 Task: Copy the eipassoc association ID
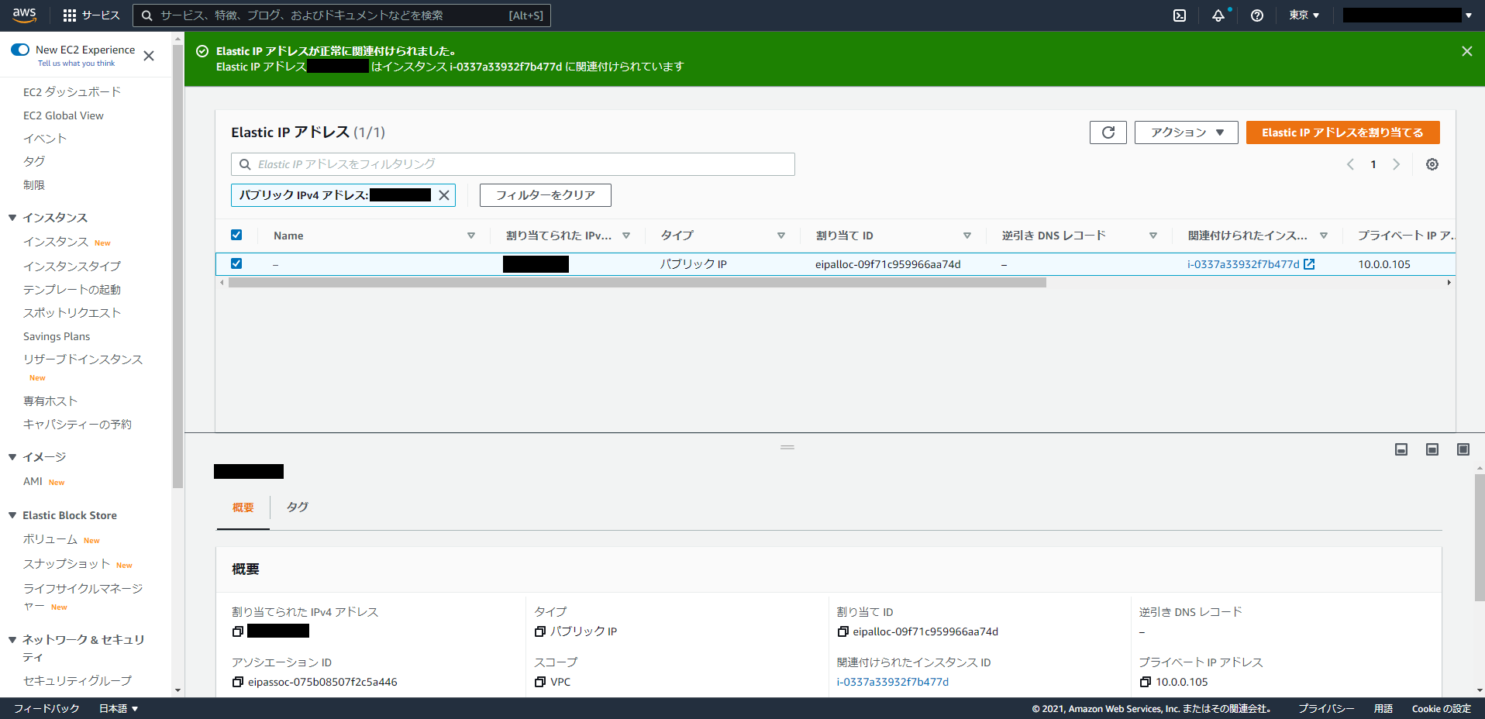(238, 682)
